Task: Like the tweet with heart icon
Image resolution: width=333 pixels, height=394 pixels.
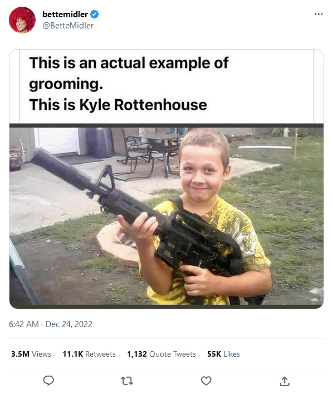Action: [x=206, y=381]
